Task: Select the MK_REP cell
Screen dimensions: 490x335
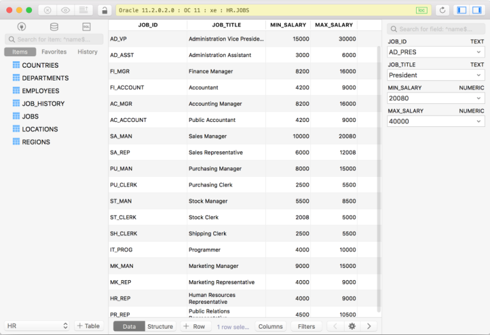Action: click(x=148, y=282)
